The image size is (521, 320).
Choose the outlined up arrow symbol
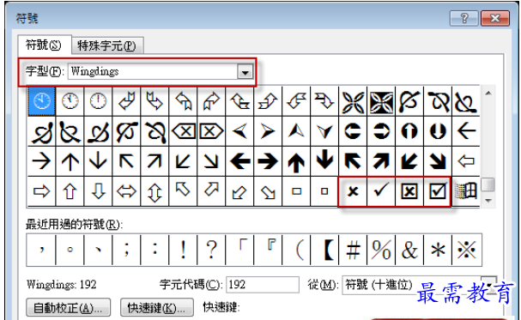click(x=70, y=191)
